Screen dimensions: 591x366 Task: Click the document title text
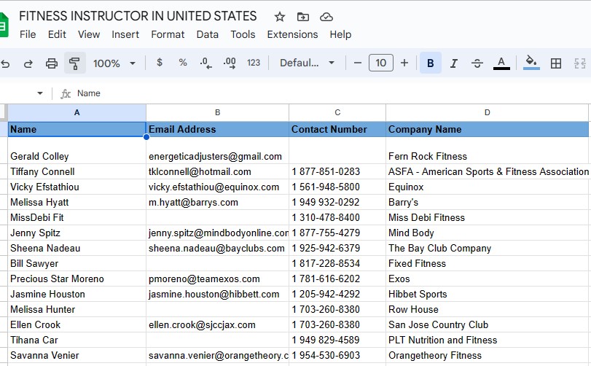click(138, 16)
